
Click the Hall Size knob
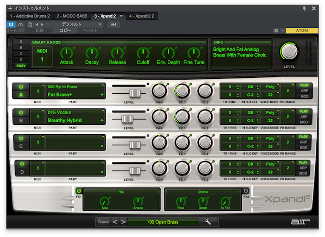(x=105, y=201)
